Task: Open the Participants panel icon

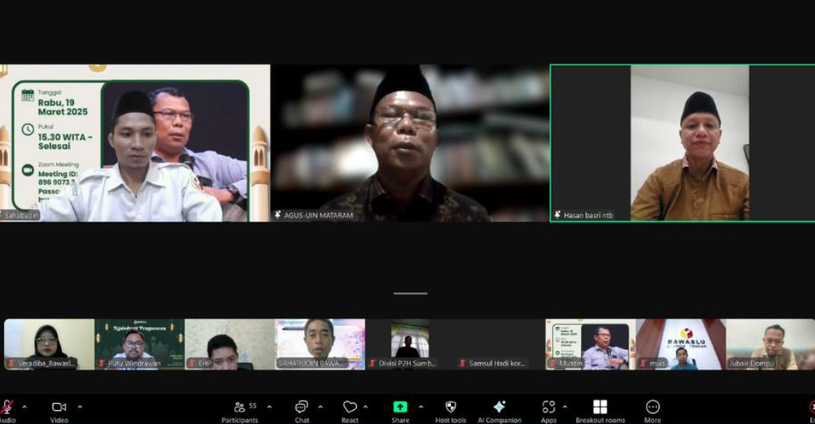Action: pyautogui.click(x=240, y=407)
